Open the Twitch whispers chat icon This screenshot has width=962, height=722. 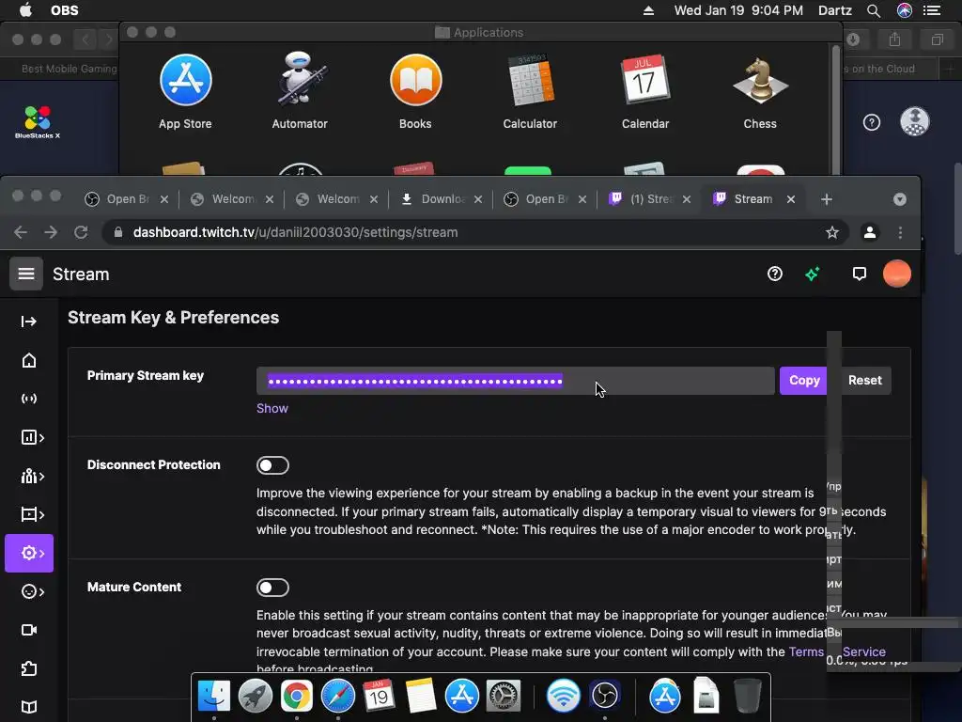click(859, 274)
